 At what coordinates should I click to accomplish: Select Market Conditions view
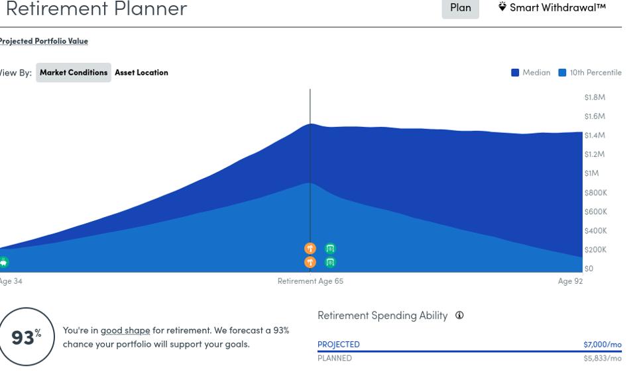74,73
